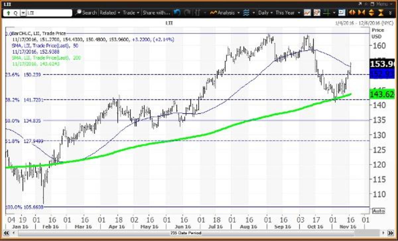
Task: Click the blue data window icon
Action: point(341,13)
